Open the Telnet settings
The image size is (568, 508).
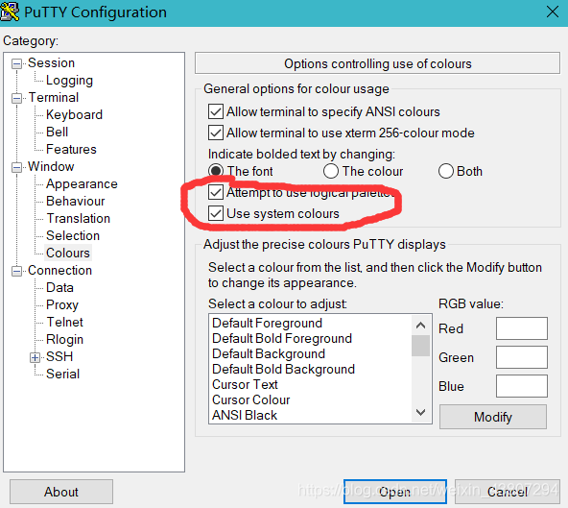tap(64, 323)
